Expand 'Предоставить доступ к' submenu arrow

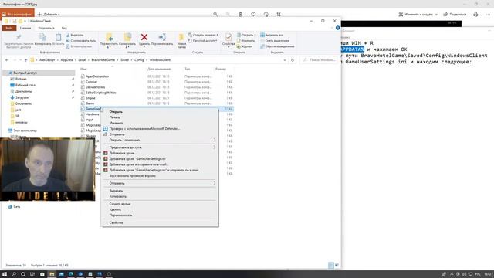(215, 147)
